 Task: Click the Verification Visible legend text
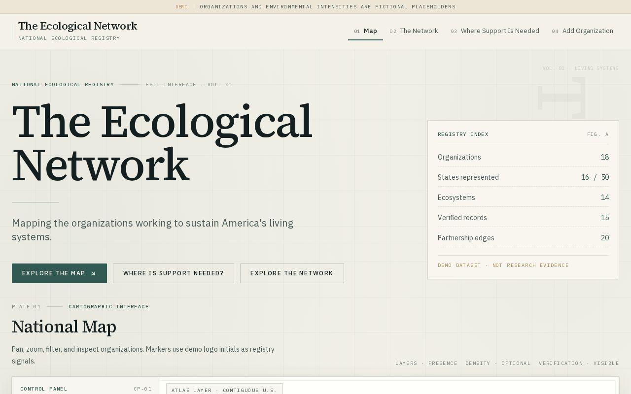click(x=579, y=363)
